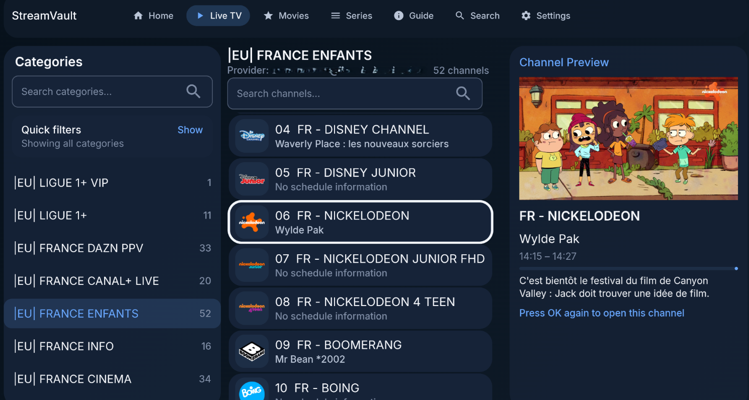Image resolution: width=749 pixels, height=400 pixels.
Task: Switch to the Movies tab
Action: [286, 16]
